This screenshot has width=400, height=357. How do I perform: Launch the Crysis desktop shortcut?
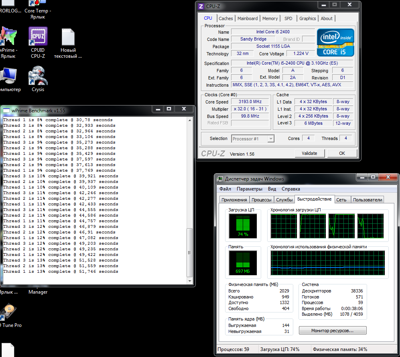coord(38,76)
